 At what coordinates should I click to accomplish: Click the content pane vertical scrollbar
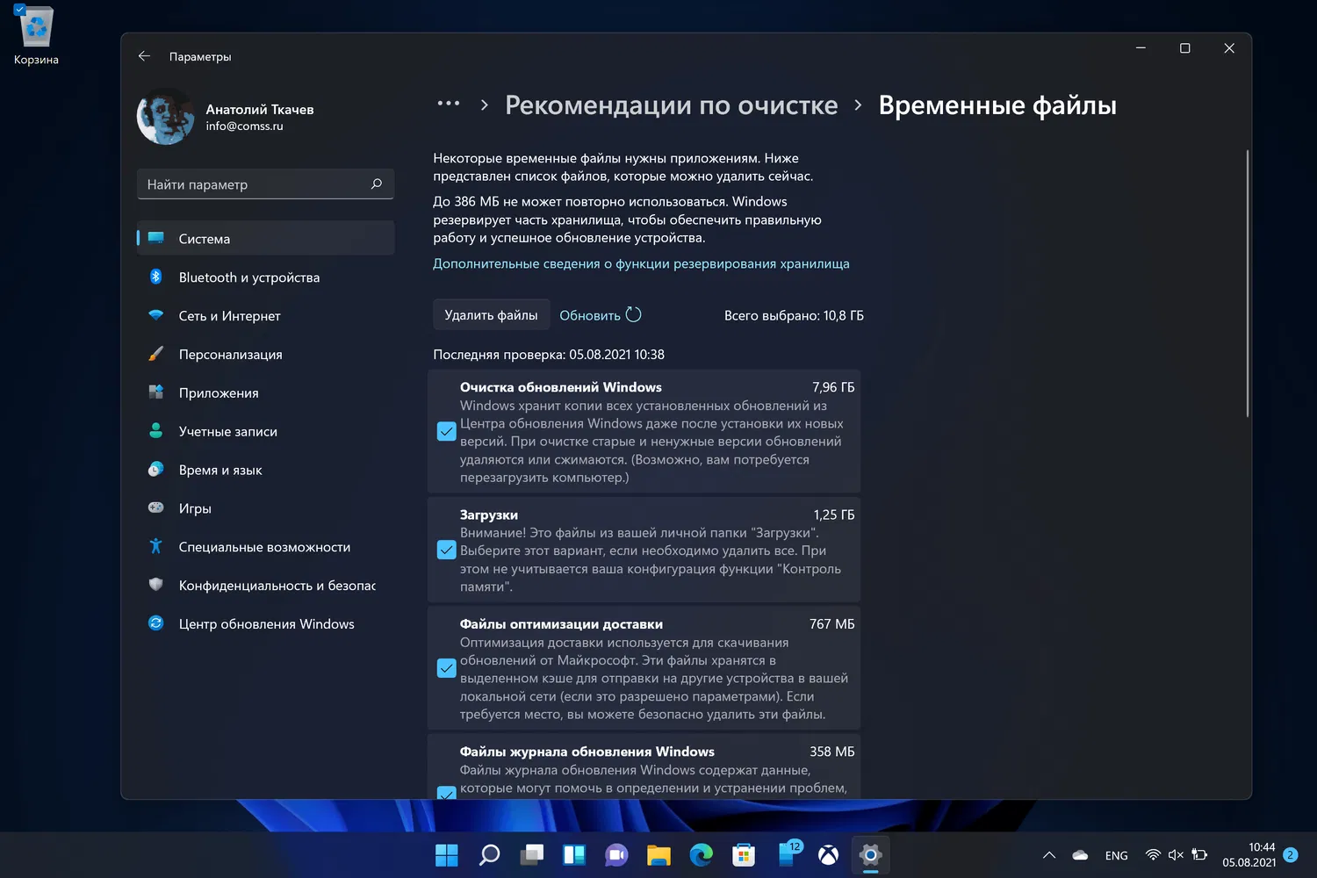pyautogui.click(x=1247, y=283)
